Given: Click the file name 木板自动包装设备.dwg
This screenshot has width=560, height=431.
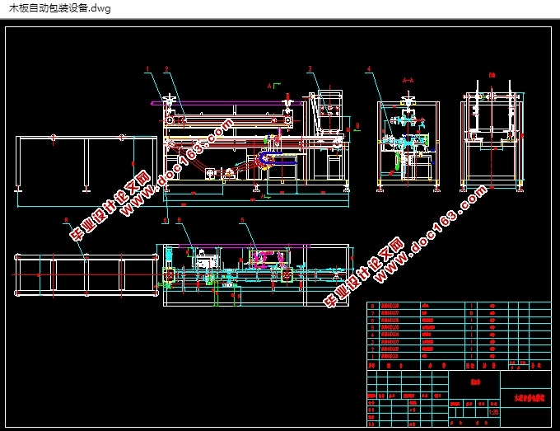Looking at the screenshot, I should click(59, 8).
